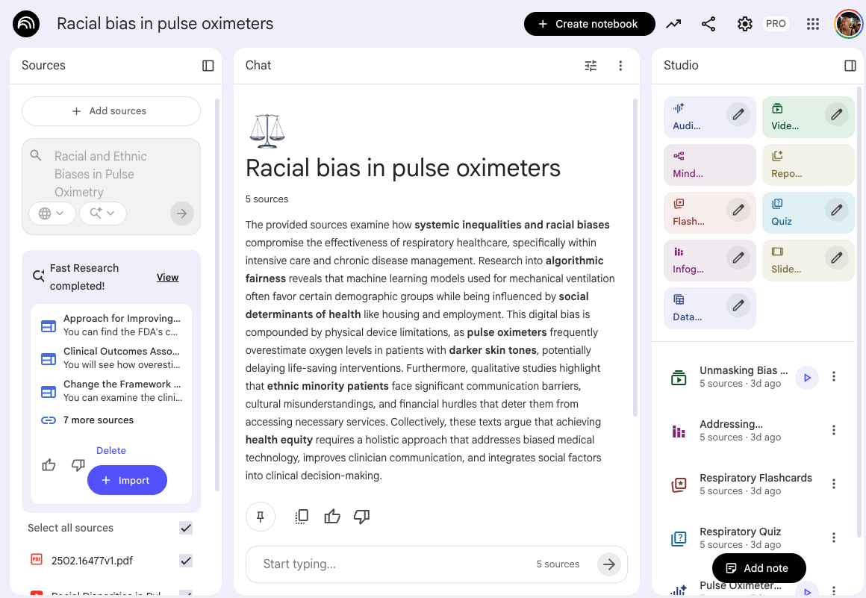Customize the Video Overview with pencil icon
The width and height of the screenshot is (866, 598).
836,114
